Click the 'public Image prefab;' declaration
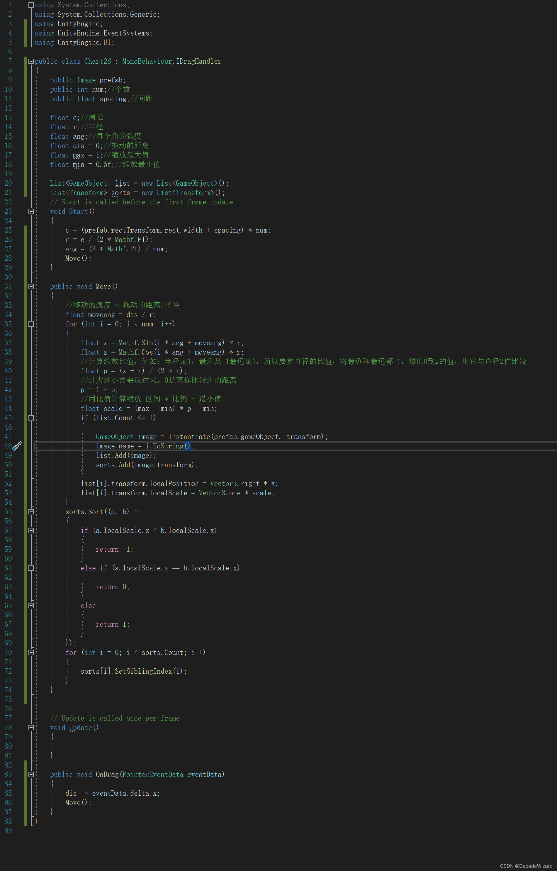This screenshot has width=557, height=871. tap(88, 80)
